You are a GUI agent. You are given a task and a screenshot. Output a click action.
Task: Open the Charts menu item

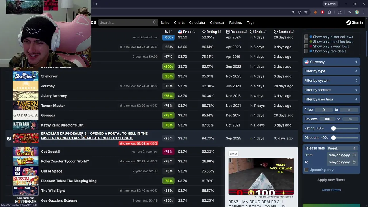[179, 22]
